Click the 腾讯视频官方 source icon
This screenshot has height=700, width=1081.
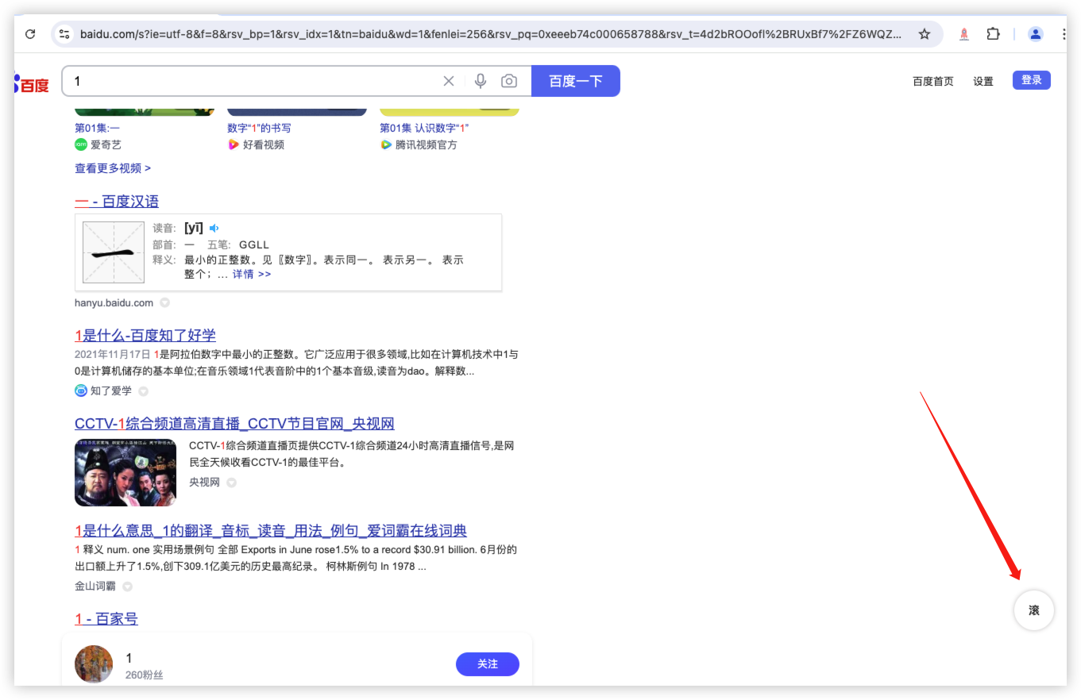click(x=386, y=144)
